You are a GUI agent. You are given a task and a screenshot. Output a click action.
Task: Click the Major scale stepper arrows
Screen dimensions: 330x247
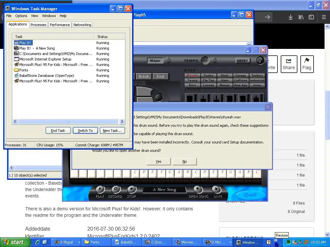[x=168, y=60]
